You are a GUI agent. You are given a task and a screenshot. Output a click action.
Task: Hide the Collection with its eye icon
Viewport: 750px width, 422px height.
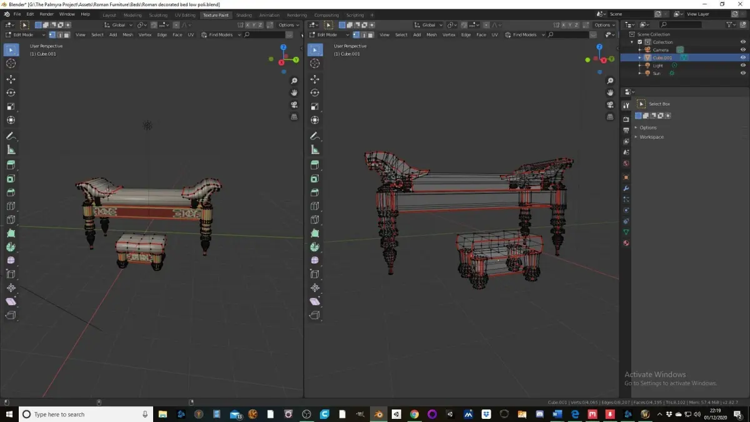(x=743, y=42)
